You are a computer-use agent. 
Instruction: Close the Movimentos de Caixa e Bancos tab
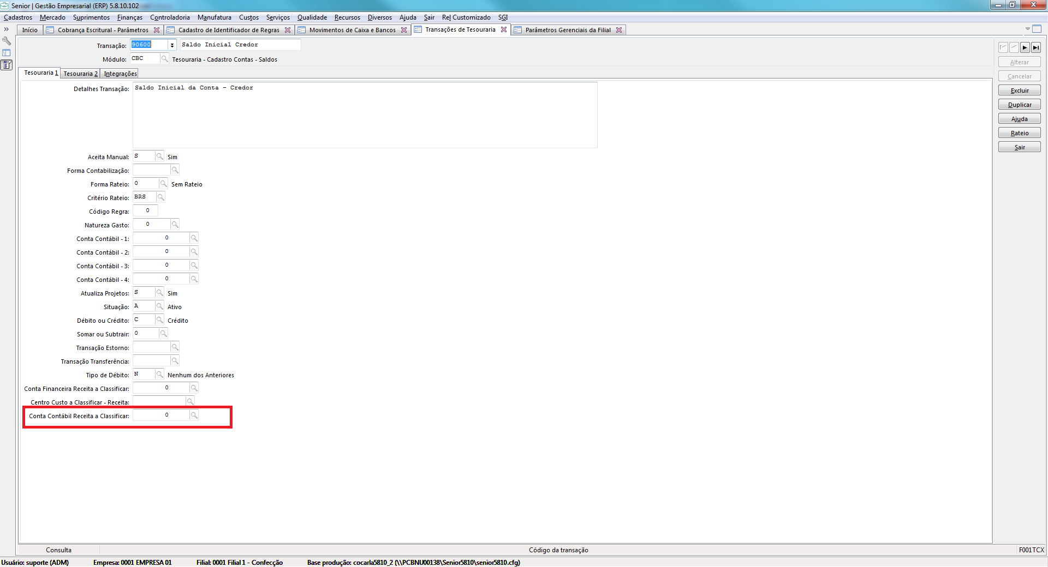point(404,30)
